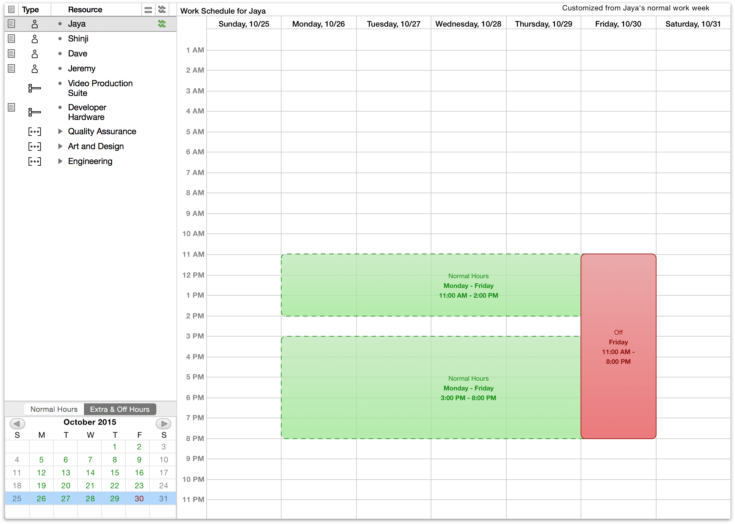Select the Extra & Off Hours tab

tap(120, 408)
